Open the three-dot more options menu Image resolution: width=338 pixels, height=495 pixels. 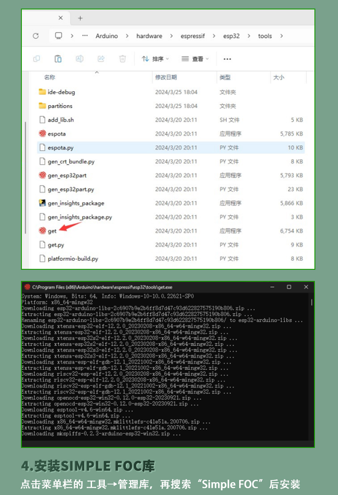click(227, 59)
